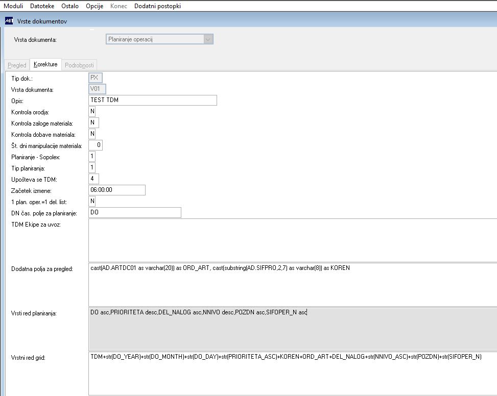Switch to the Pregled tab

[x=17, y=65]
